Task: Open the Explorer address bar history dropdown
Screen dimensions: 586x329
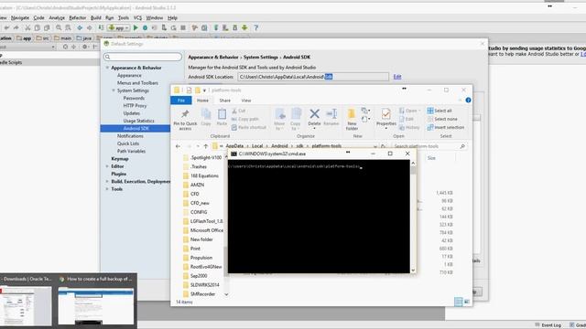Action: tap(375, 146)
